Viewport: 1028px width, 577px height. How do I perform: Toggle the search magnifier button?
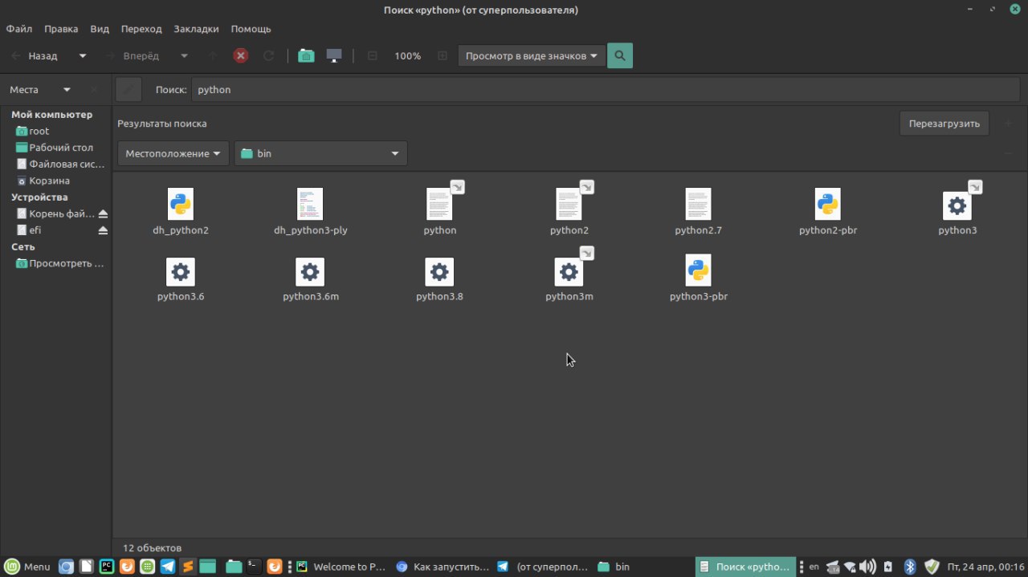coord(620,56)
